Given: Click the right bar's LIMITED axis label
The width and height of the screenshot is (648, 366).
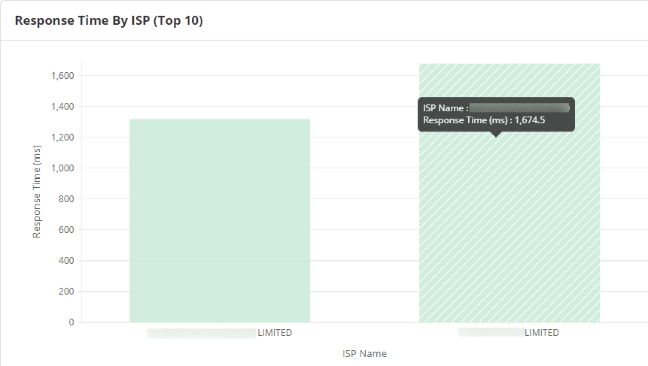Looking at the screenshot, I should coord(542,333).
